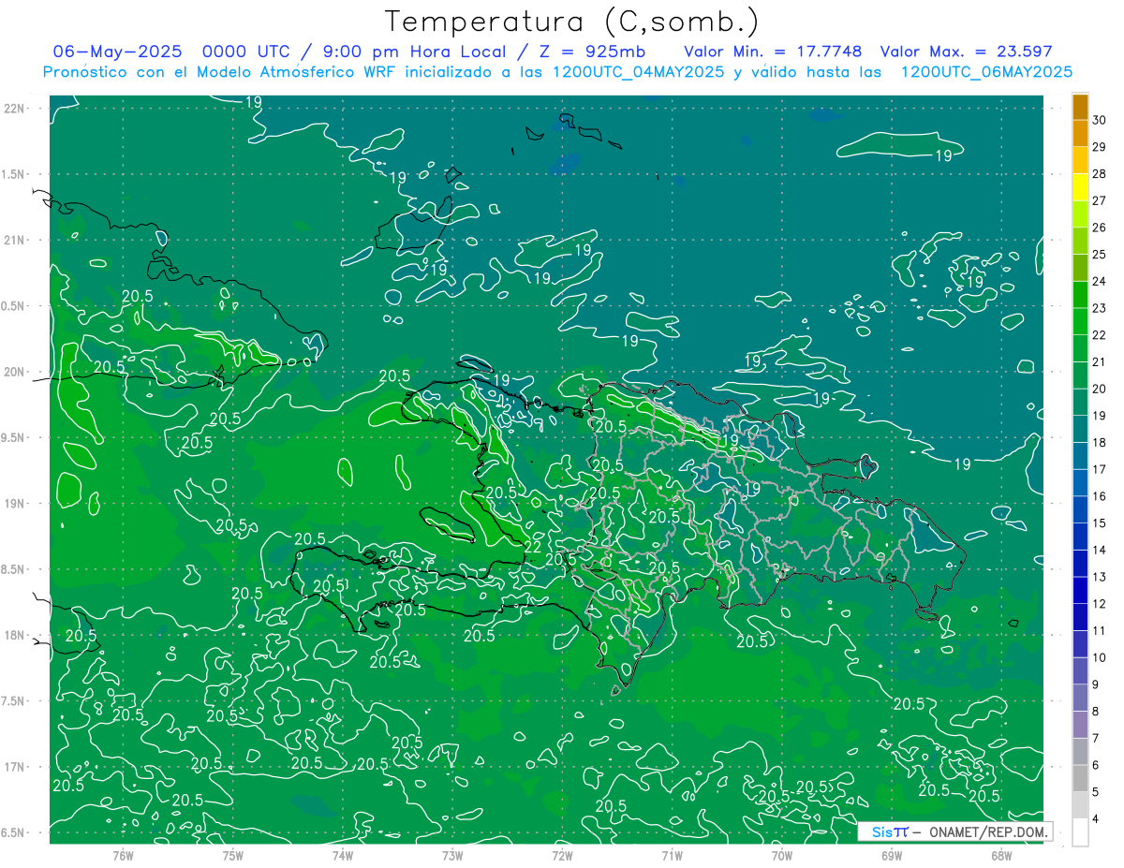Click the "21" color scale label
Screen dimensions: 1124x868
[x=1099, y=361]
